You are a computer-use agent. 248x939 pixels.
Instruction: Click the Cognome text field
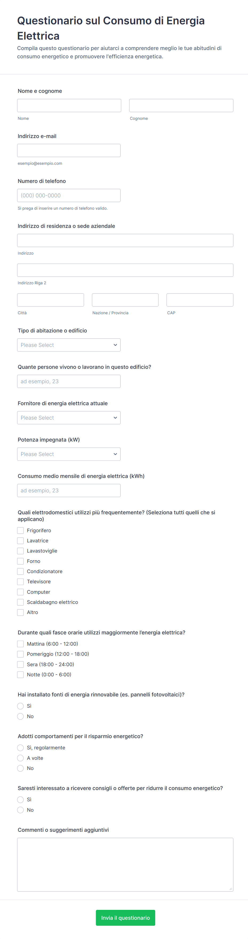click(x=181, y=105)
